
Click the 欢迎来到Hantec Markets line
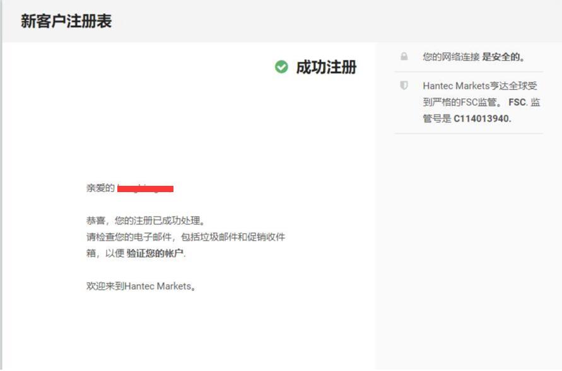[x=141, y=286]
